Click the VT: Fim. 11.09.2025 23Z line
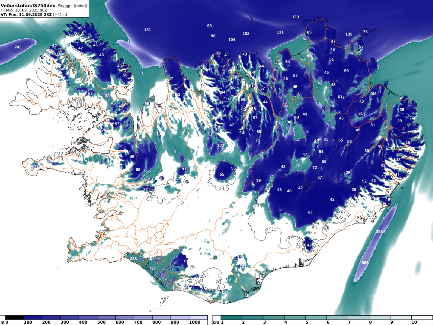The height and width of the screenshot is (325, 433). tap(26, 15)
